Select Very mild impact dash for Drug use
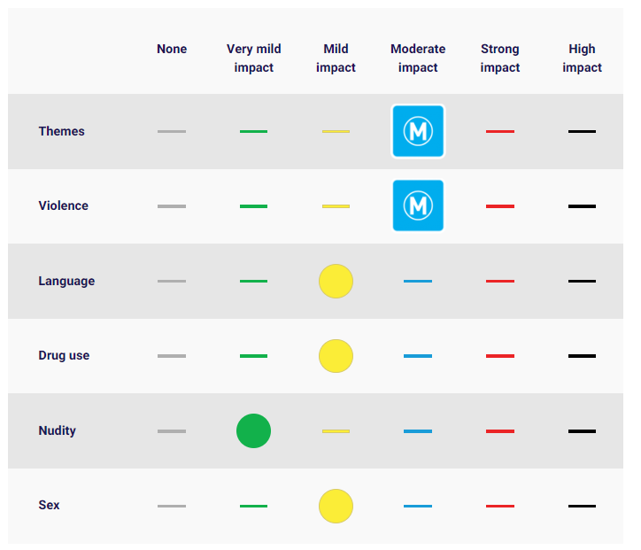 click(253, 356)
